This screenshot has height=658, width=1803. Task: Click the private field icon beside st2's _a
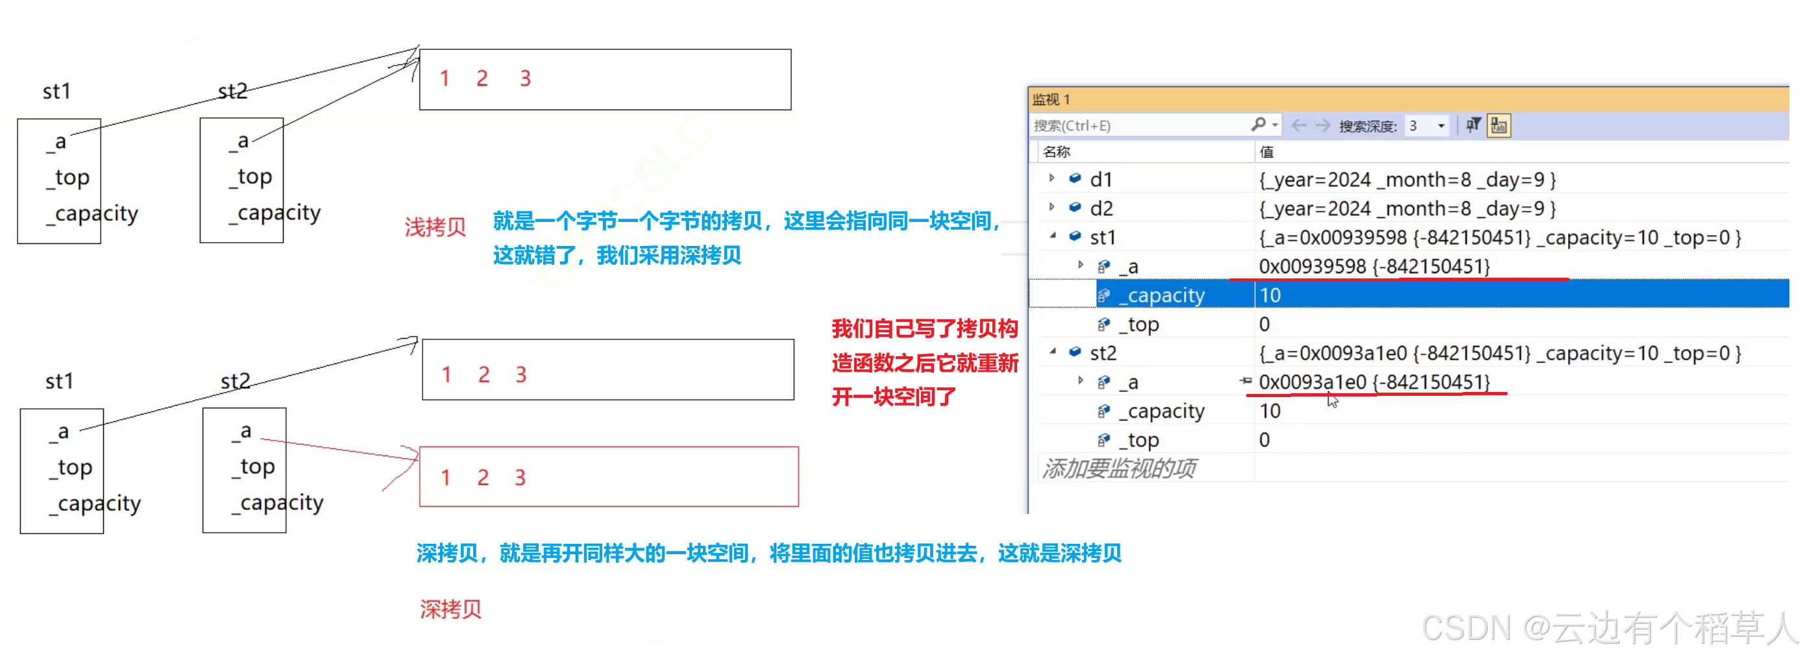point(1104,382)
